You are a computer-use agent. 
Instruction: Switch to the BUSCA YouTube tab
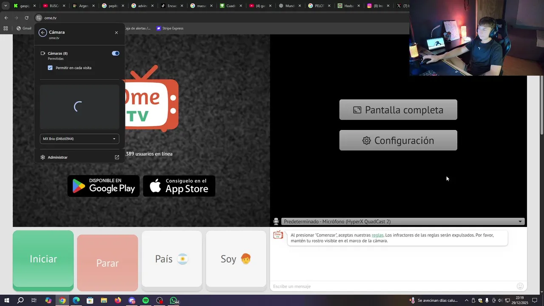pos(54,6)
